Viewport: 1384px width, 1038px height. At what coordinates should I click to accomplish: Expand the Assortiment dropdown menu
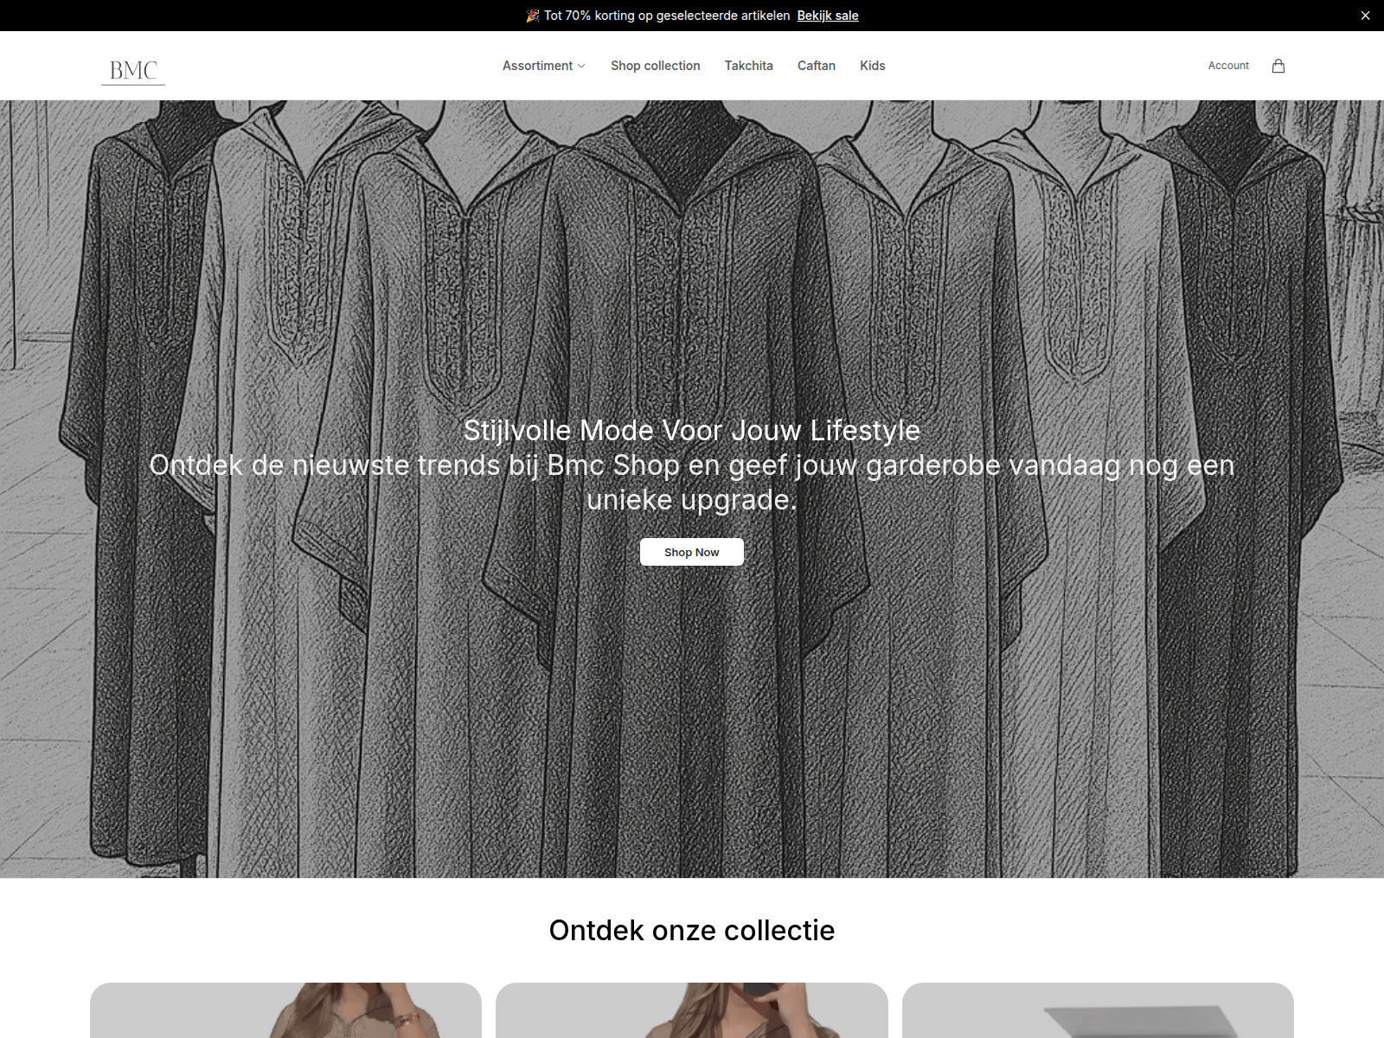[x=544, y=66]
